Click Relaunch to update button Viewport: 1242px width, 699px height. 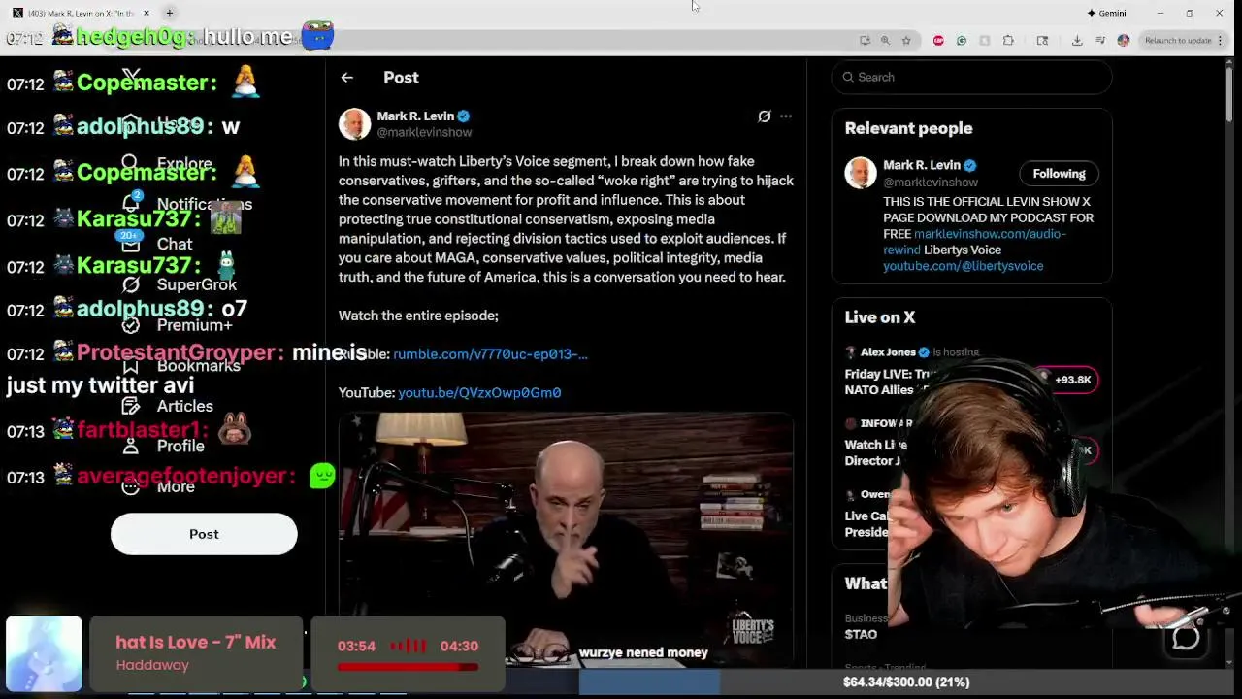(x=1178, y=41)
